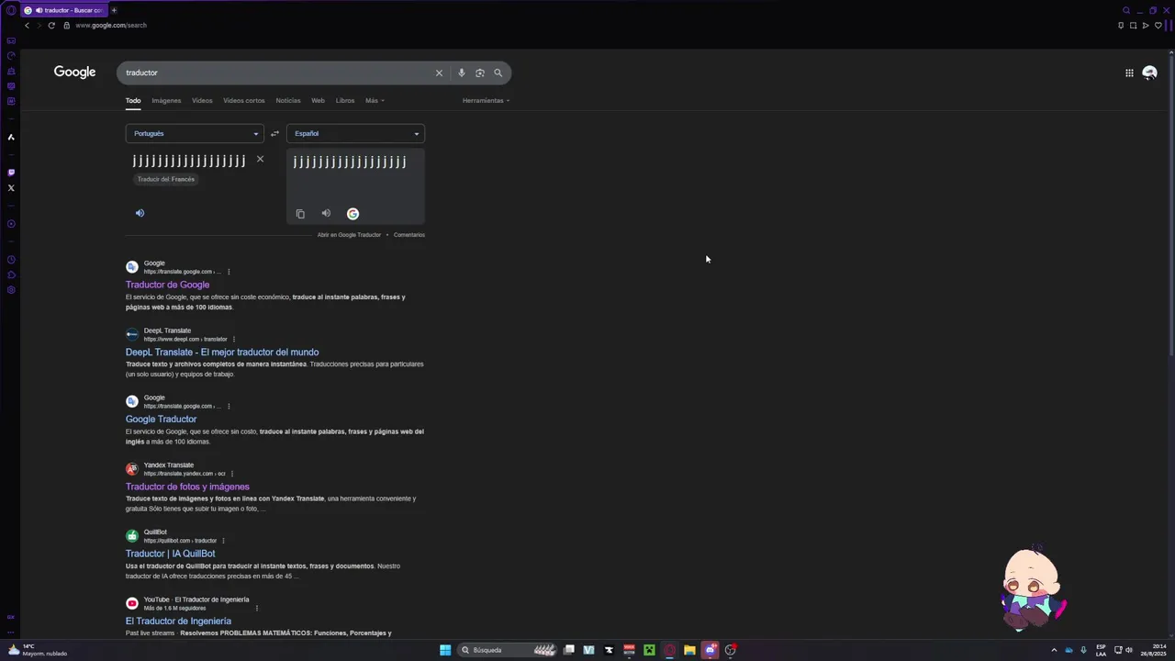Viewport: 1175px width, 661px height.
Task: Select the Todo search tab
Action: point(133,100)
